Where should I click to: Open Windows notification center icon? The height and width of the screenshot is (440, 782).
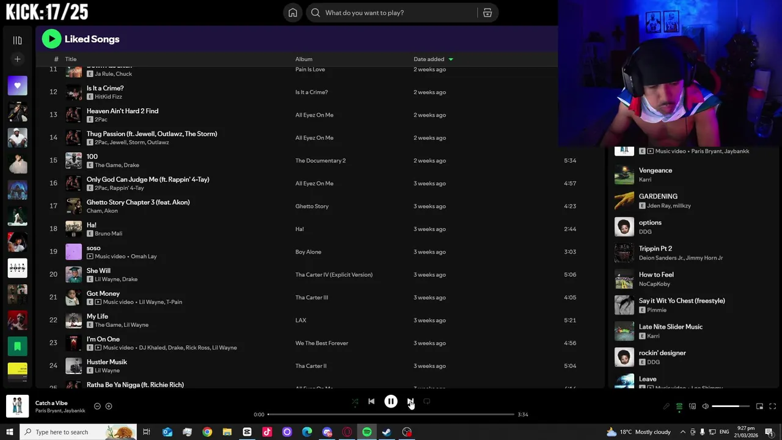(769, 432)
